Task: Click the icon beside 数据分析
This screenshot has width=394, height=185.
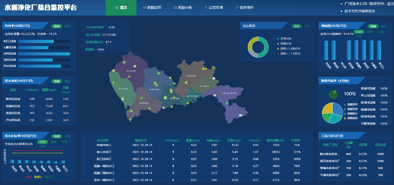Action: tap(175, 8)
